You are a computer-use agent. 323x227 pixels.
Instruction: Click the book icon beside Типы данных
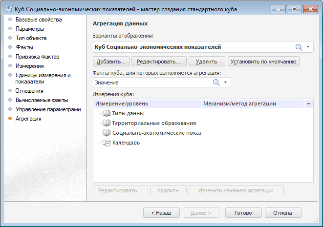pos(107,113)
